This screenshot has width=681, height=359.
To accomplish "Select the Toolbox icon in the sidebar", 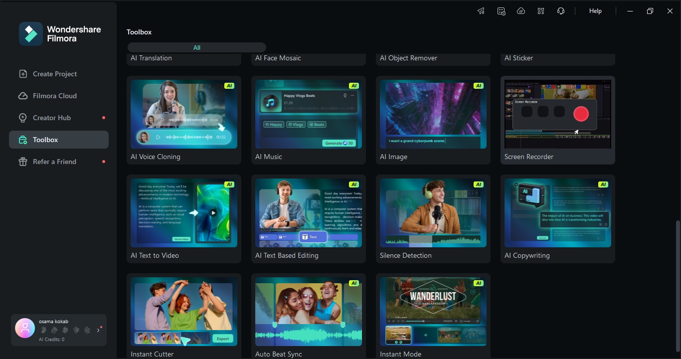I will tap(23, 140).
